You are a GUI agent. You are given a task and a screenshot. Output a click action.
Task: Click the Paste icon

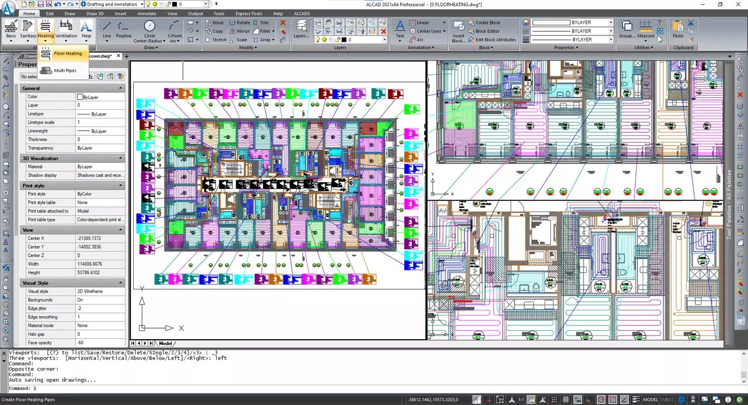coord(678,29)
